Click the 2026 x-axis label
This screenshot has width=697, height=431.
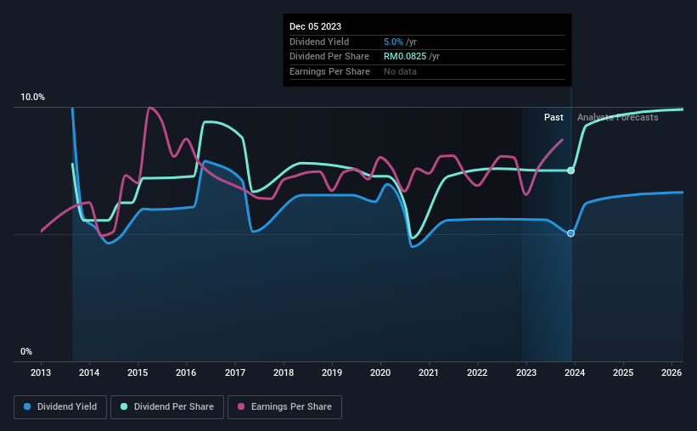tap(672, 372)
